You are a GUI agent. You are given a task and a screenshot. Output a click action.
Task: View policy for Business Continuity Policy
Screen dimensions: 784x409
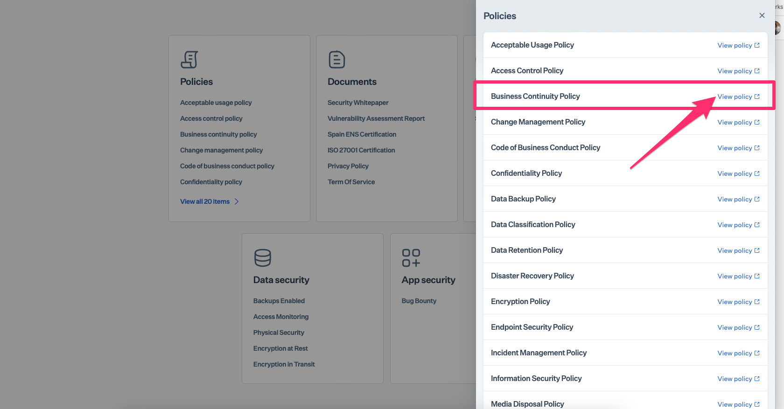735,97
